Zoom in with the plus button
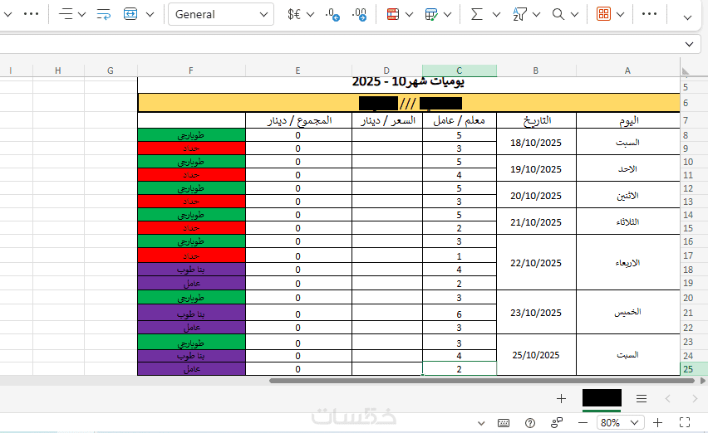 [657, 423]
